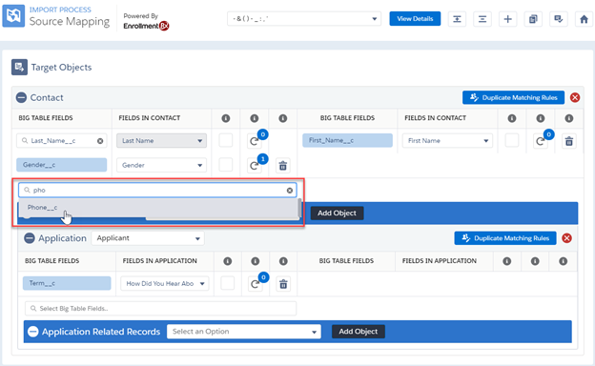
Task: Click the Home icon in the toolbar
Action: pos(584,19)
